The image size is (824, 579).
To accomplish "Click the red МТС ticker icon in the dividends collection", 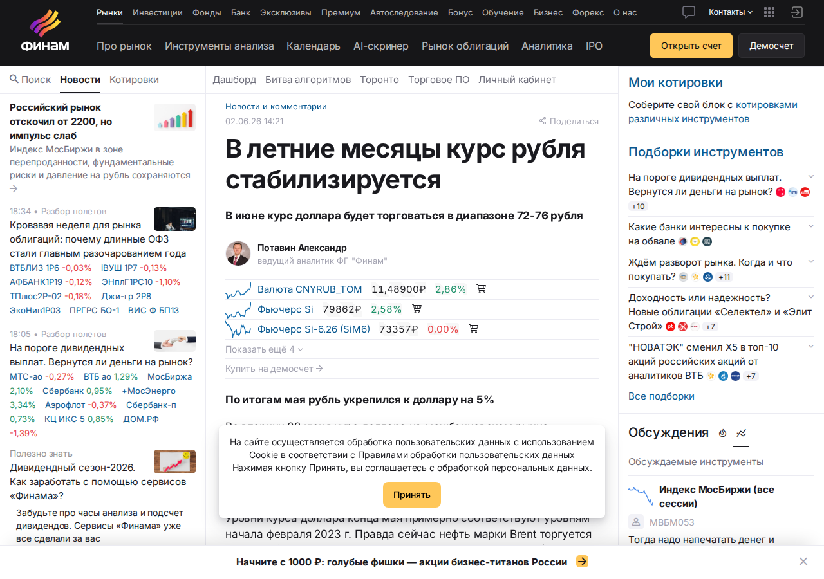I will tap(781, 192).
